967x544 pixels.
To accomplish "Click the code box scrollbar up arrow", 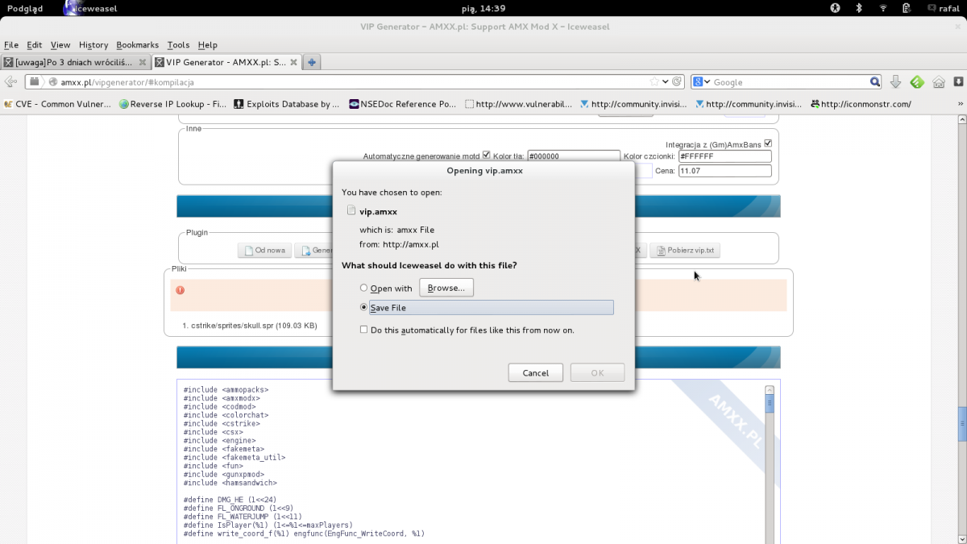I will click(x=770, y=390).
